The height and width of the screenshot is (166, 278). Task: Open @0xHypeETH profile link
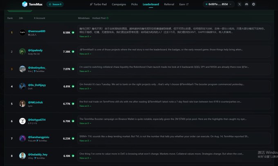(x=37, y=120)
